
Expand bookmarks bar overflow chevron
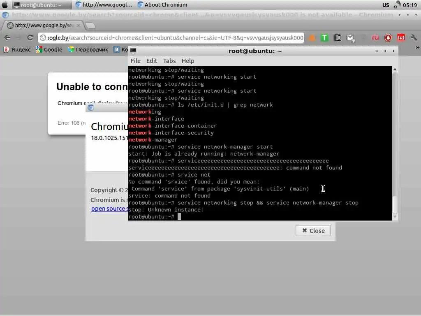(417, 48)
